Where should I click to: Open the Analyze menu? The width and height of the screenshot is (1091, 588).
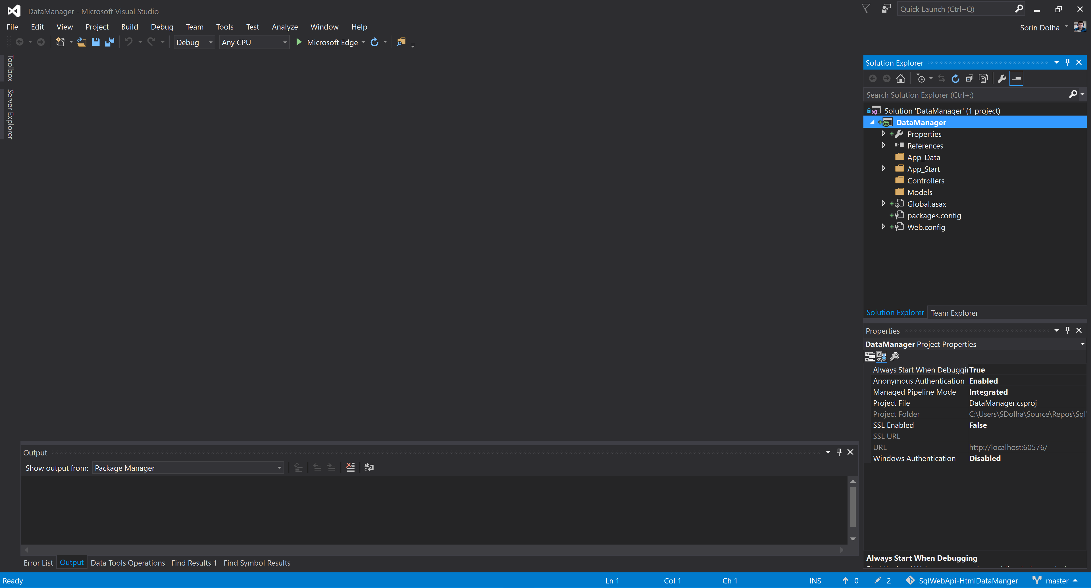click(285, 27)
